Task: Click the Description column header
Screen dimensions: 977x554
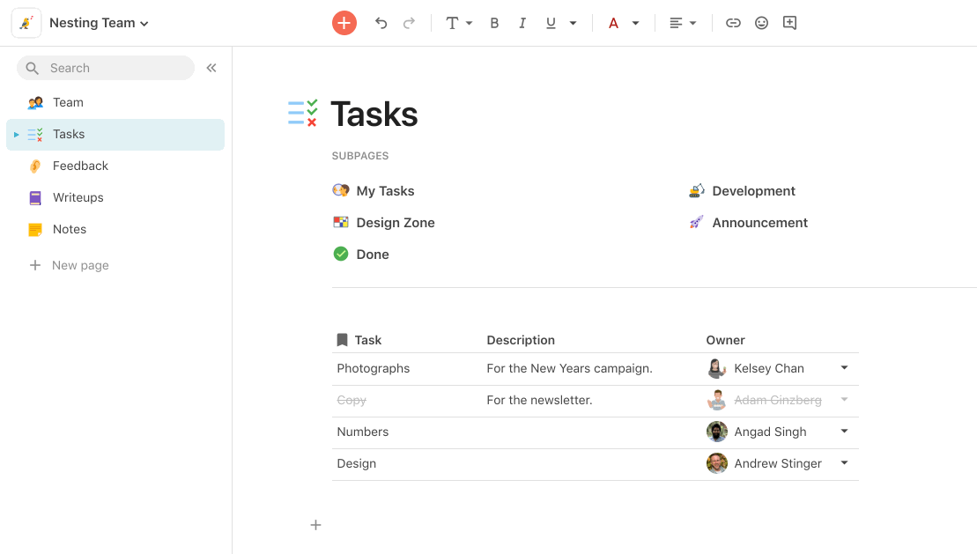Action: coord(521,340)
